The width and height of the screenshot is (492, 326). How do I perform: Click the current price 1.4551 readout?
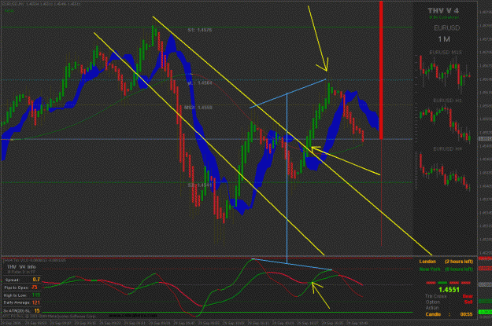449,290
